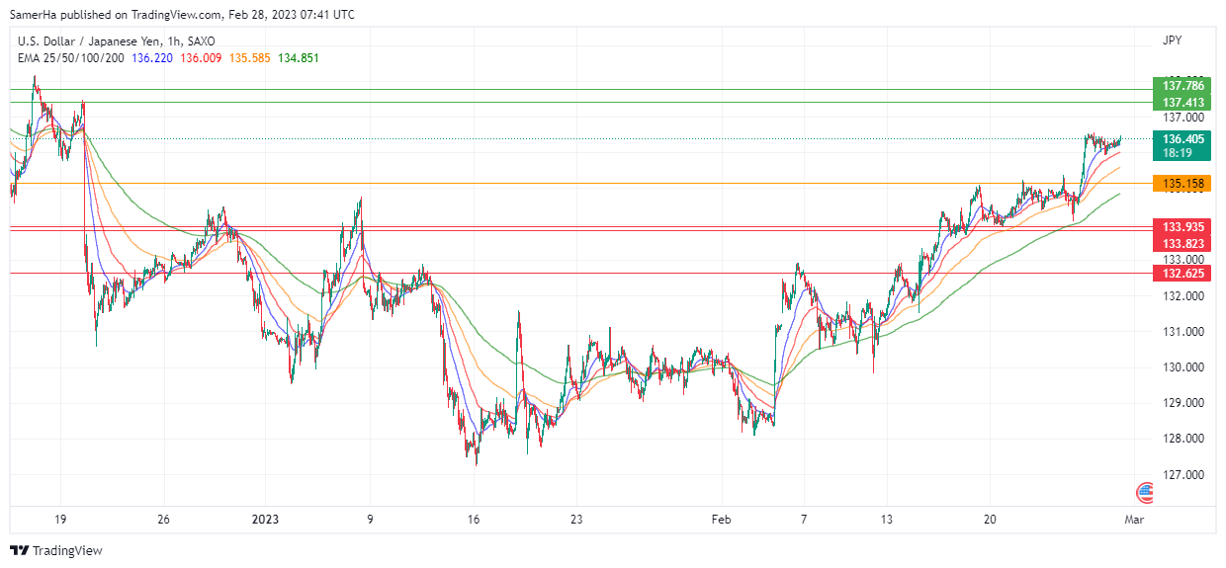1226x568 pixels.
Task: Open the EMA 25/50/100/200 indicator legend
Action: 70,58
